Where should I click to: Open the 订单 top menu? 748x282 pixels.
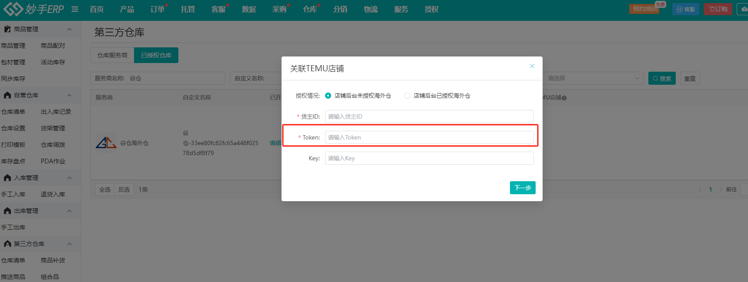[158, 9]
